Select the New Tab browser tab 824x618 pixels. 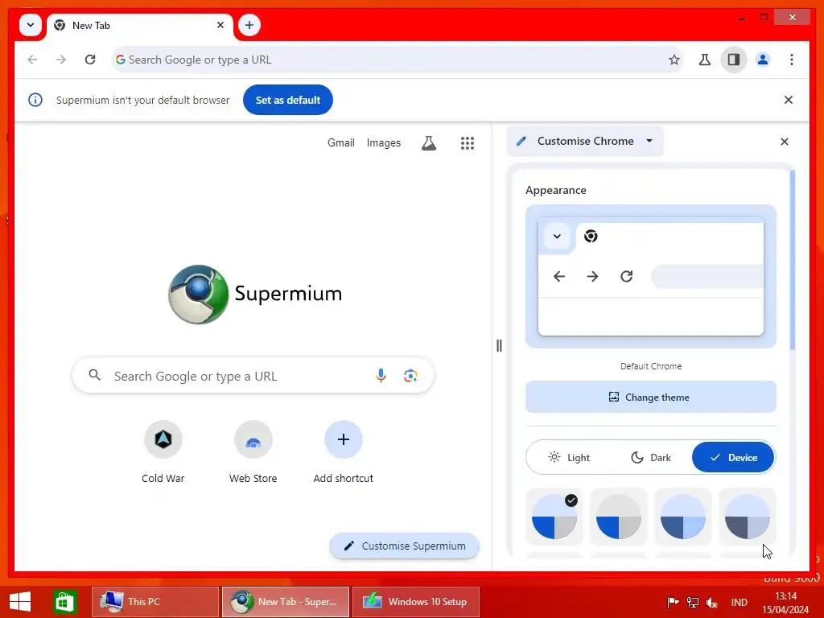coord(140,25)
